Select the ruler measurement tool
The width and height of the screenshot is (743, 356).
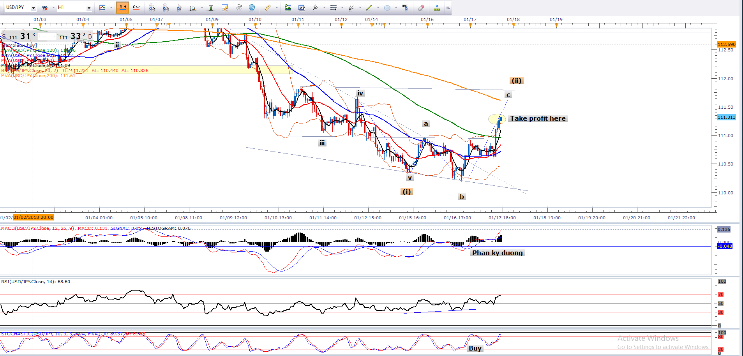coord(267,7)
